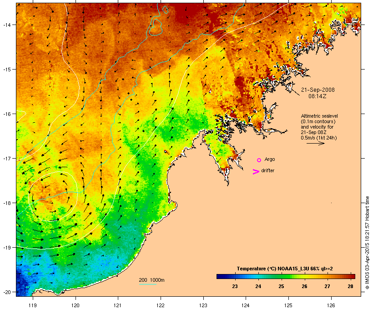Click the date text 21-Sep-2008
Viewport: 373px width, 309px height.
tap(318, 90)
